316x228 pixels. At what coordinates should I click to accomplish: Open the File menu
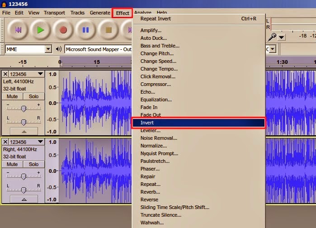click(6, 13)
